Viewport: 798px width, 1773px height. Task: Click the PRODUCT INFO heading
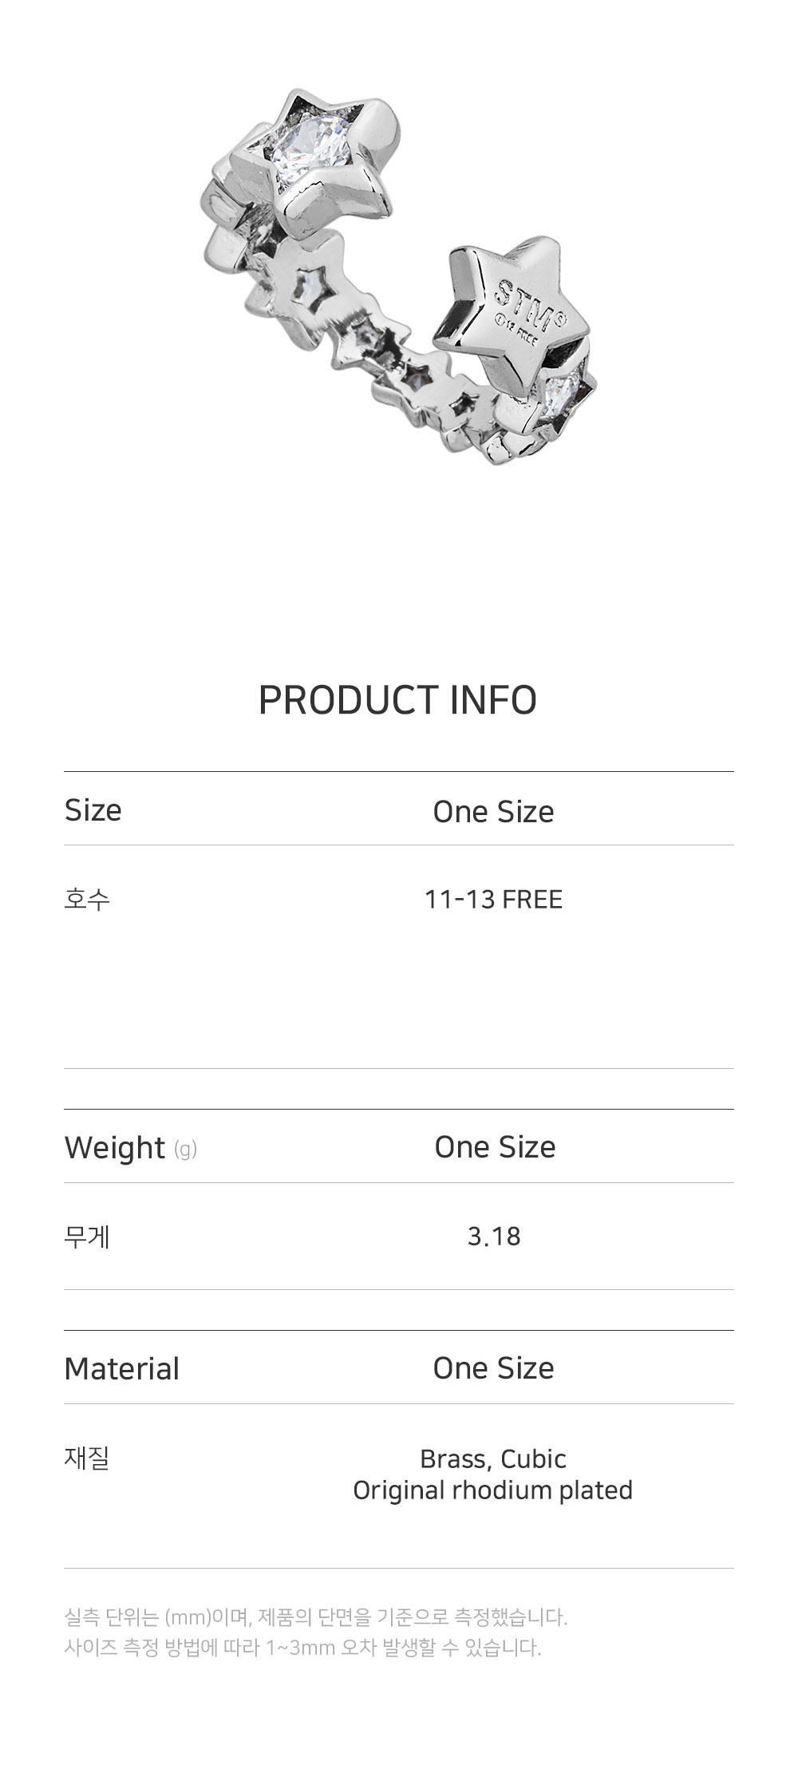click(397, 700)
